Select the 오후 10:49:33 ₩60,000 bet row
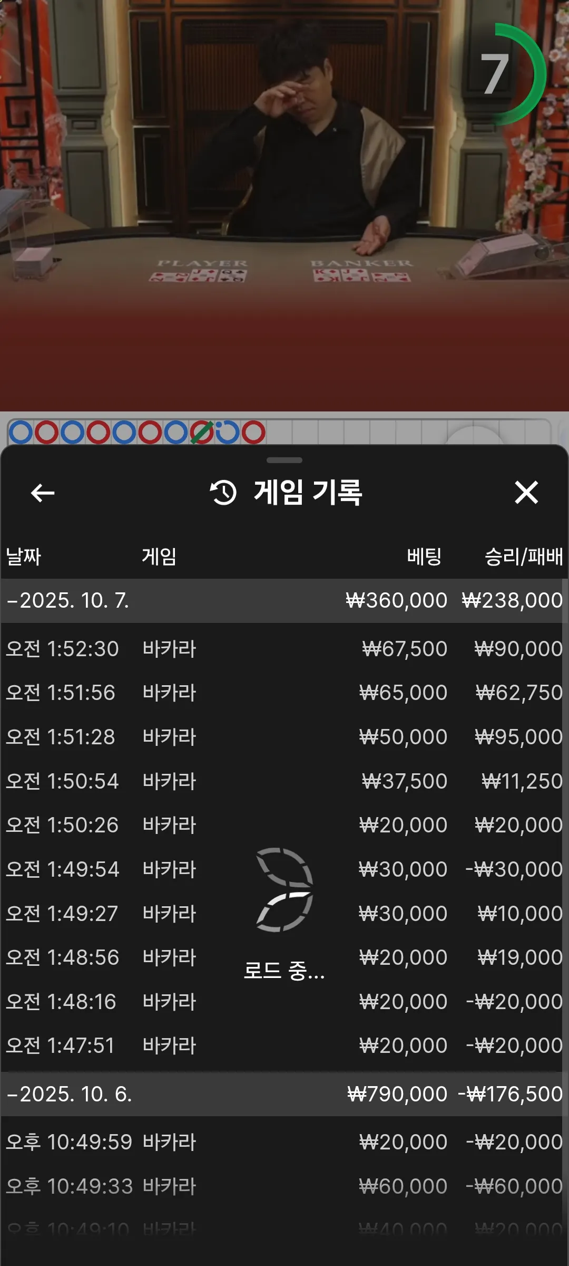Image resolution: width=569 pixels, height=1266 pixels. (x=284, y=1186)
